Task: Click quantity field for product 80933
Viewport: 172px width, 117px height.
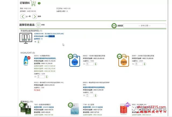Action: coord(91,96)
